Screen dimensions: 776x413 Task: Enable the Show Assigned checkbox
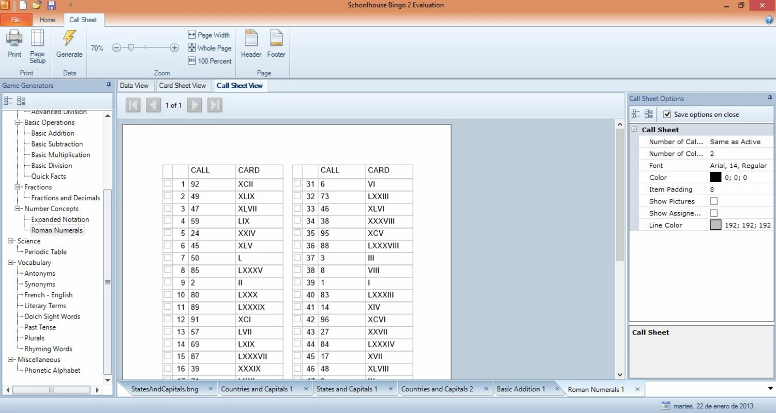(x=714, y=213)
